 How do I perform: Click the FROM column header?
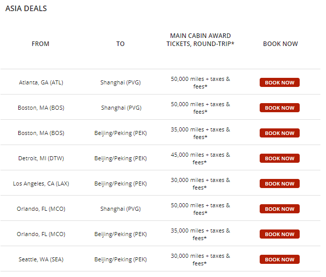click(40, 44)
